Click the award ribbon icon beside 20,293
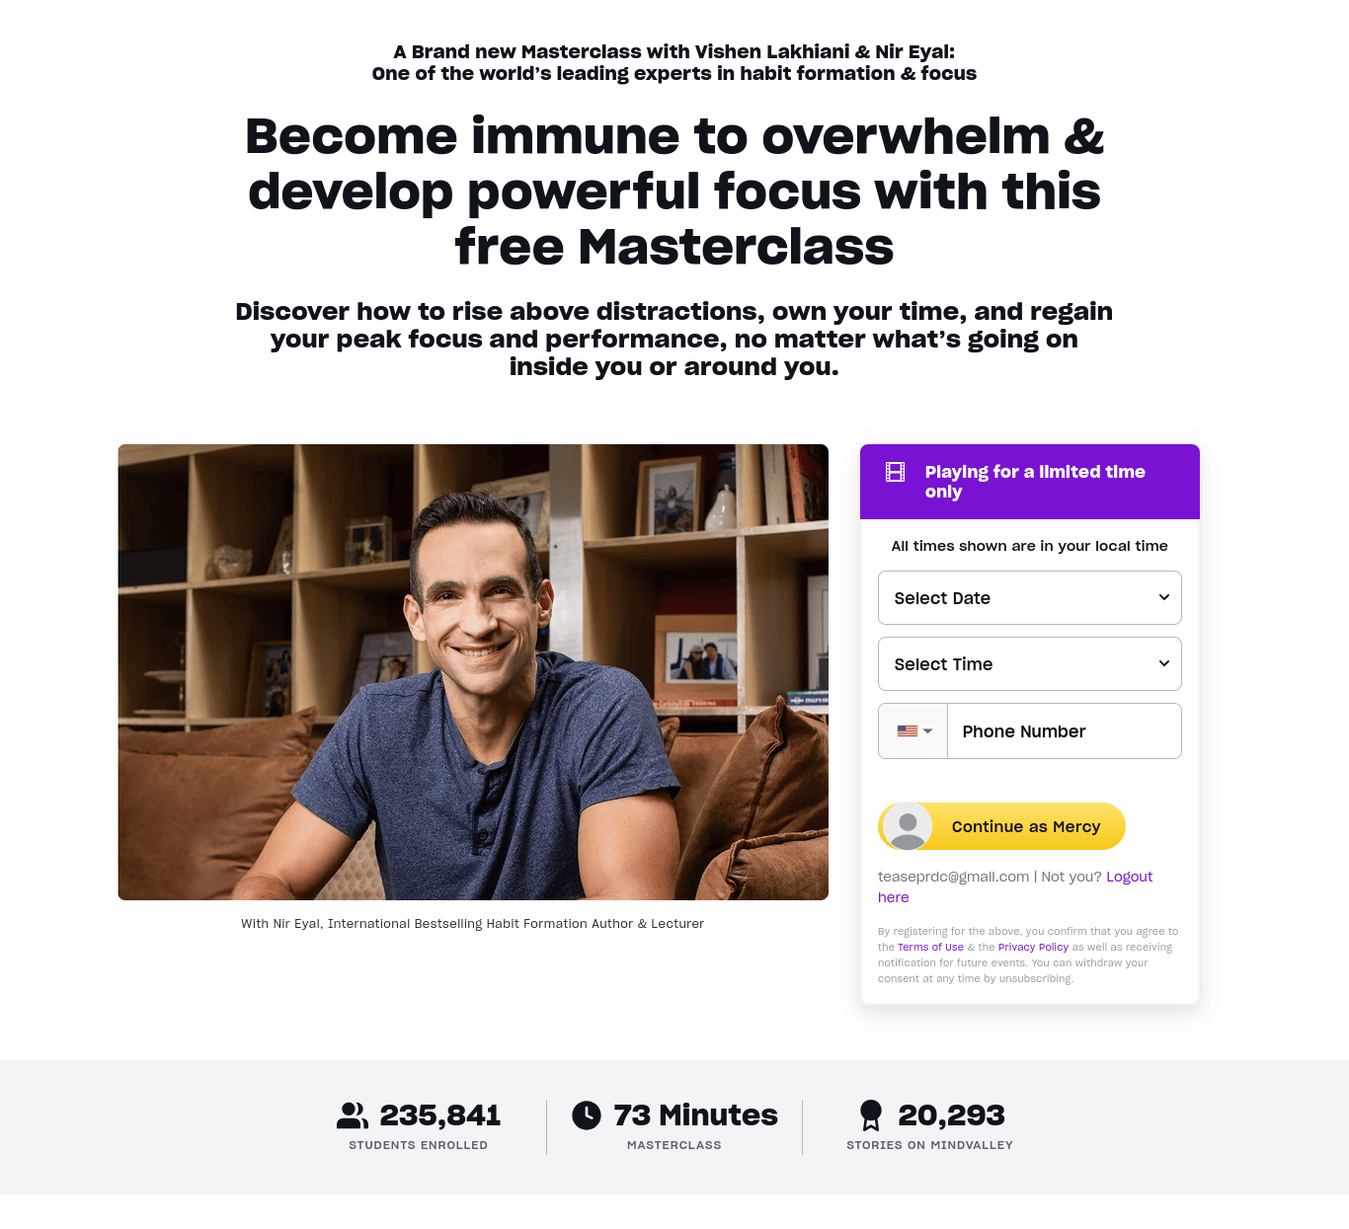This screenshot has width=1349, height=1229. (x=871, y=1115)
